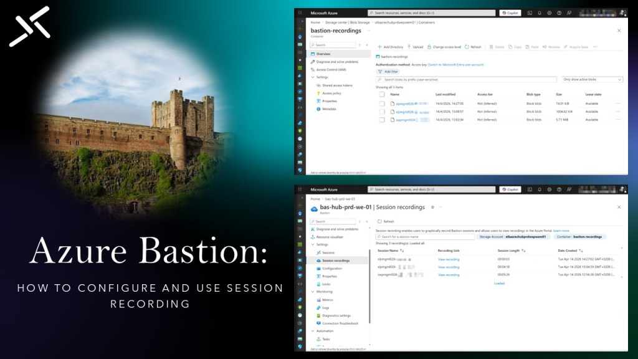Viewport: 638px width, 359px height.
Task: Click Change access level in container toolbar
Action: point(444,47)
